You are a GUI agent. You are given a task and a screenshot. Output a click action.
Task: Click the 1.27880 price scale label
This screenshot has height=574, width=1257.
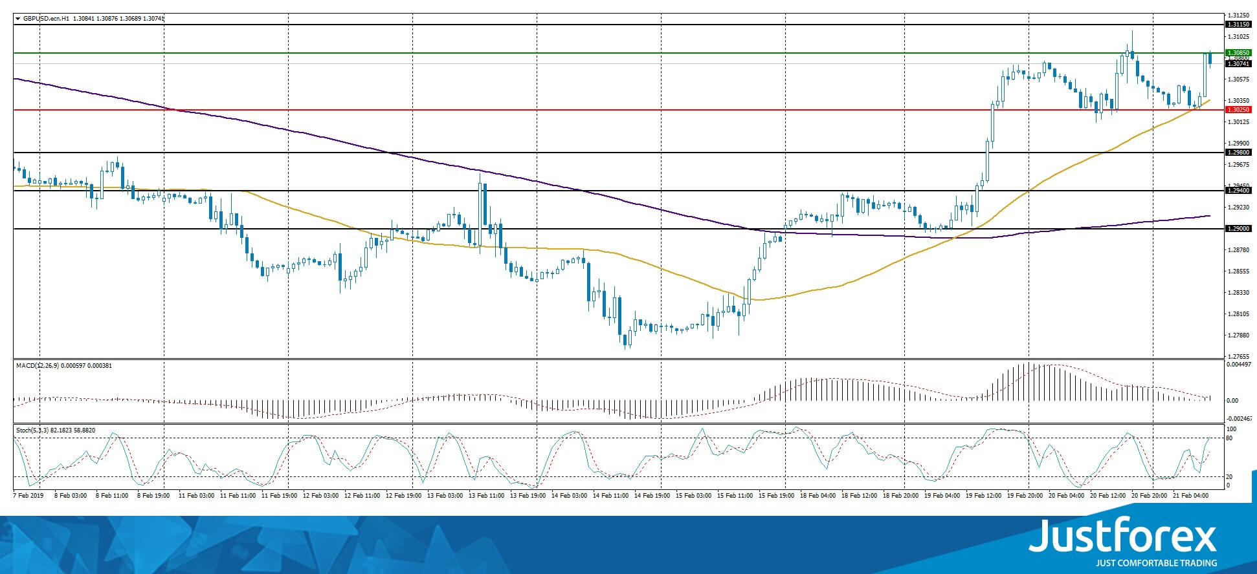(x=1238, y=335)
